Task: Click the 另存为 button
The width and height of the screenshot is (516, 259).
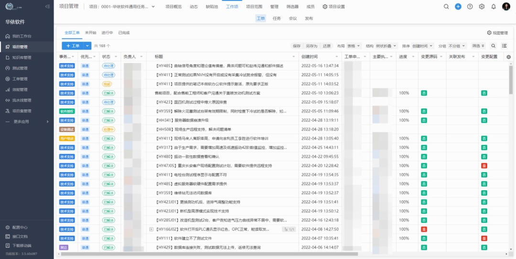Action: tap(312, 46)
